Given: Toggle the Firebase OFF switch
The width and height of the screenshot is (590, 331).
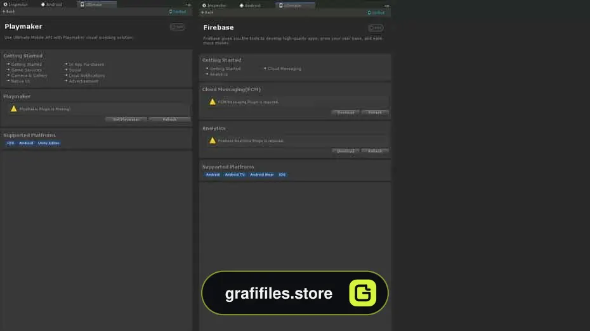Looking at the screenshot, I should tap(376, 28).
